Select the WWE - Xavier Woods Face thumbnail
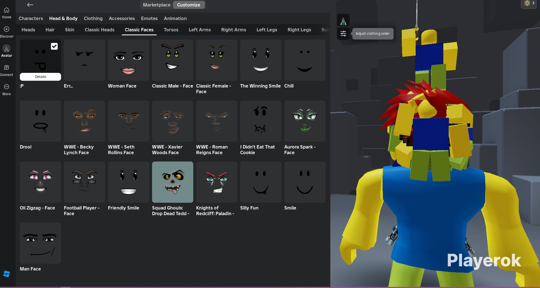Screen dimensions: 540x288 coord(173,121)
